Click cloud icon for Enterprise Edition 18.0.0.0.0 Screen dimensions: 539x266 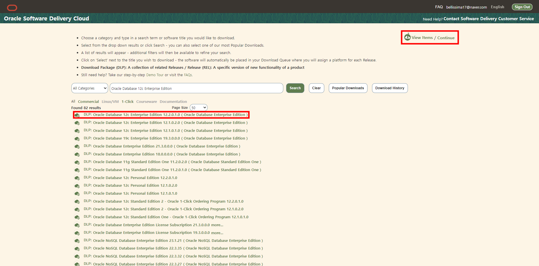tap(77, 155)
